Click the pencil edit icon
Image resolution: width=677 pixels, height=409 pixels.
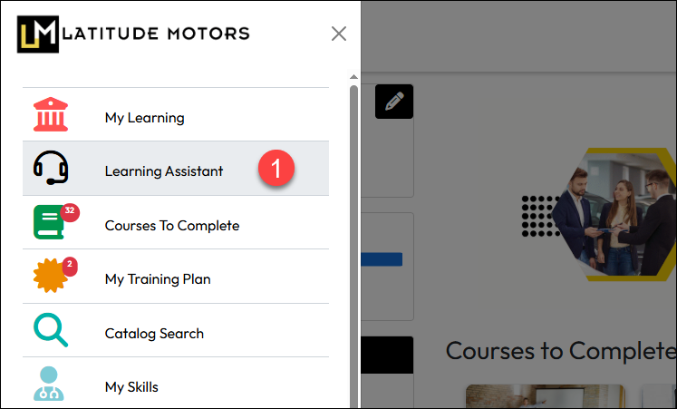click(393, 102)
